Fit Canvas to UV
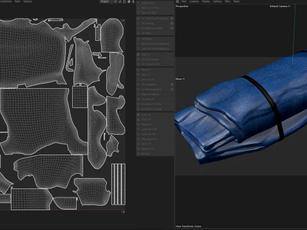Screen dimensions: 307x230 tap(155, 65)
